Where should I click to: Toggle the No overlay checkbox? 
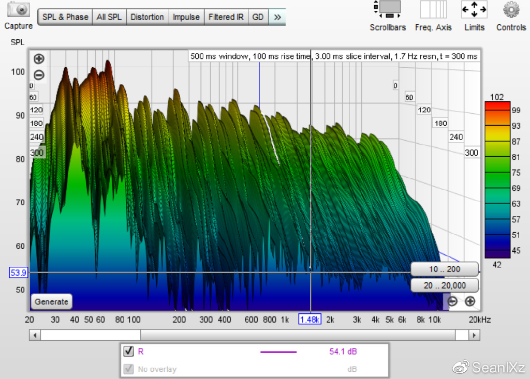coord(129,369)
